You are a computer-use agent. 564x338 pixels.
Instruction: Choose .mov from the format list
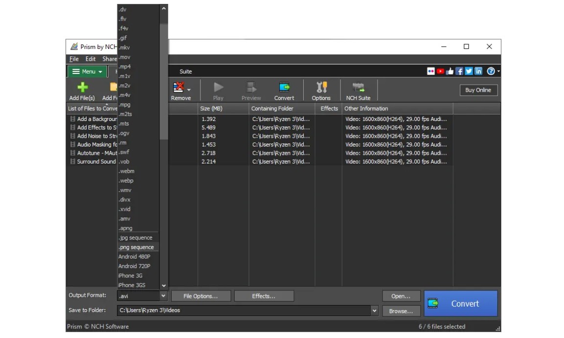point(138,57)
